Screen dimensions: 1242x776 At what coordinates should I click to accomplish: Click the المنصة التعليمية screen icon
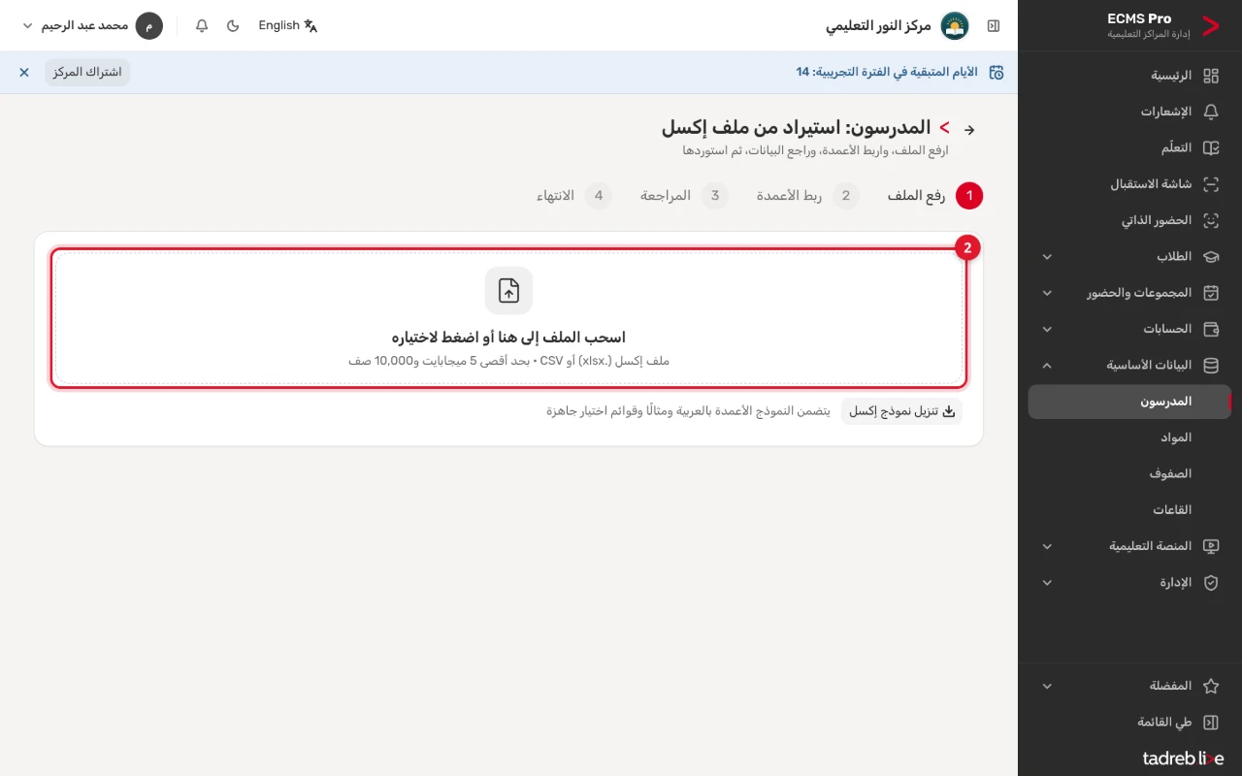click(1211, 546)
